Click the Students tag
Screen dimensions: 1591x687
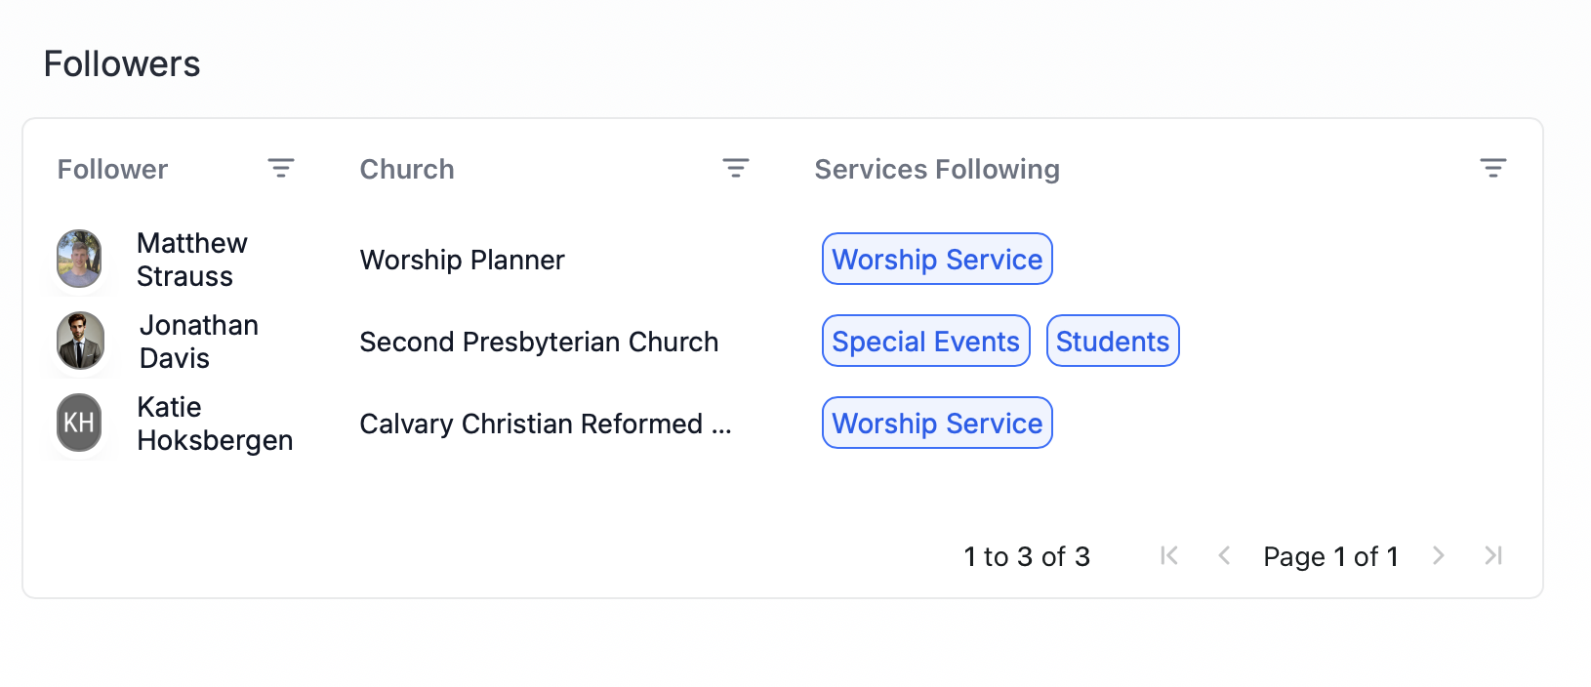[x=1112, y=342]
